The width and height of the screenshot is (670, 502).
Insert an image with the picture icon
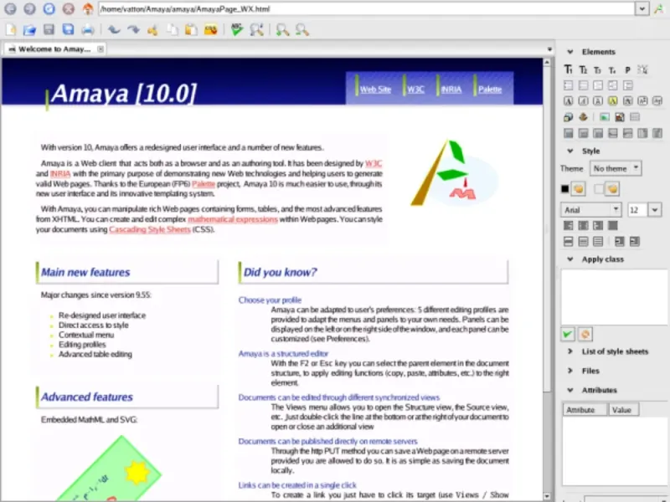pos(605,117)
